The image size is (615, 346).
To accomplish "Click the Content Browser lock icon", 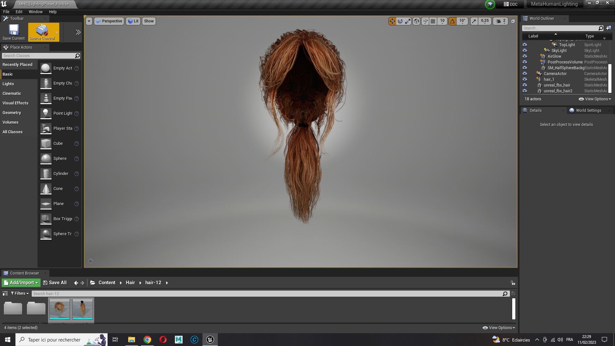I will tap(513, 283).
